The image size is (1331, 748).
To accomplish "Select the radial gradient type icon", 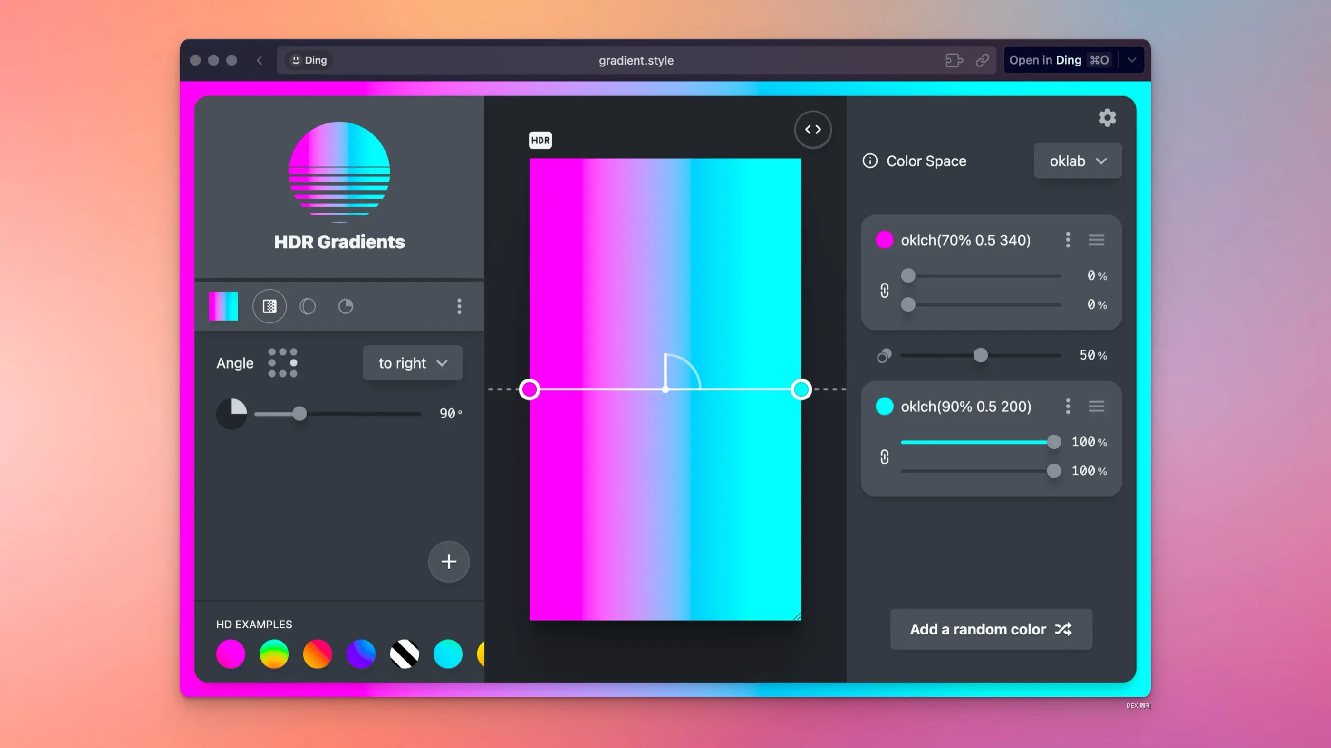I will 308,307.
